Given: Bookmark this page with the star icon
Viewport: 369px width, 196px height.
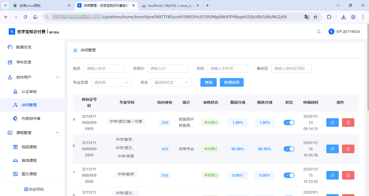Looking at the screenshot, I should coord(316,17).
